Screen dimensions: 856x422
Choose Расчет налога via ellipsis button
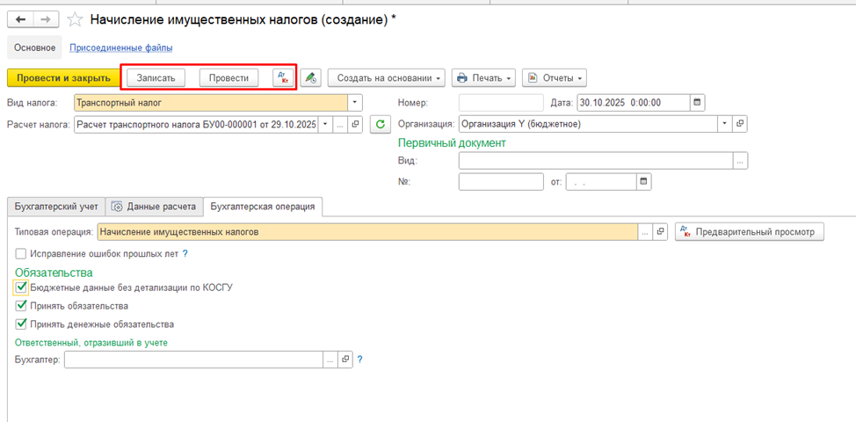340,125
